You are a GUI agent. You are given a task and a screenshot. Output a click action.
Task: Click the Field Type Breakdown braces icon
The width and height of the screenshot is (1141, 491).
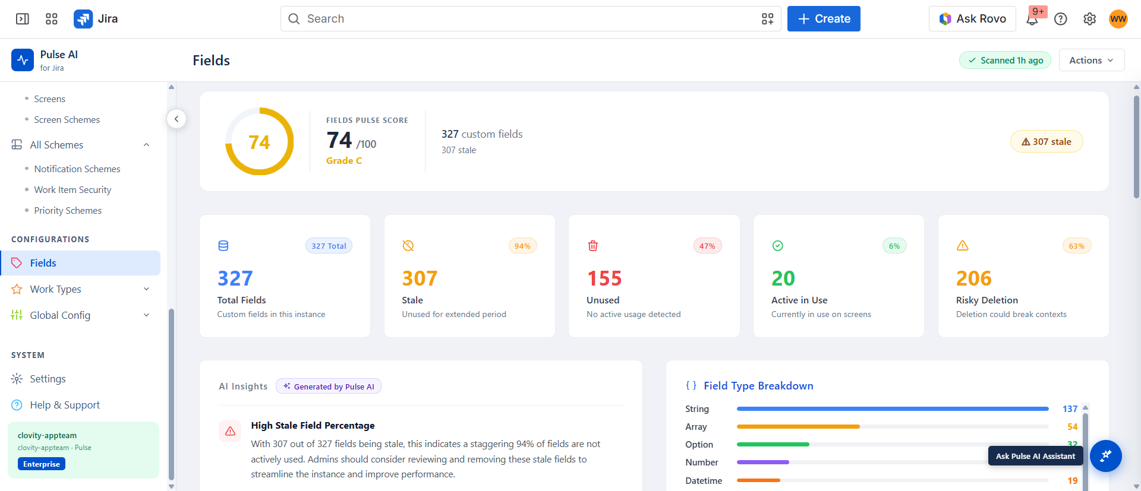tap(691, 386)
